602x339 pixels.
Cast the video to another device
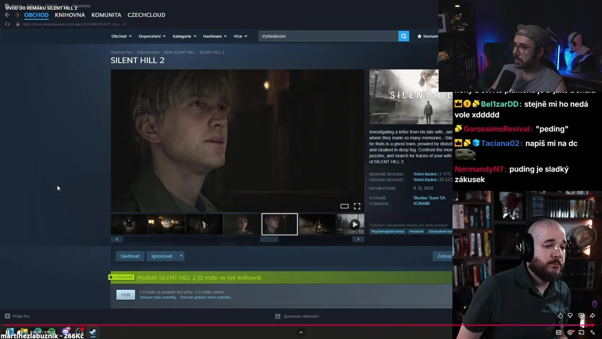[x=581, y=332]
